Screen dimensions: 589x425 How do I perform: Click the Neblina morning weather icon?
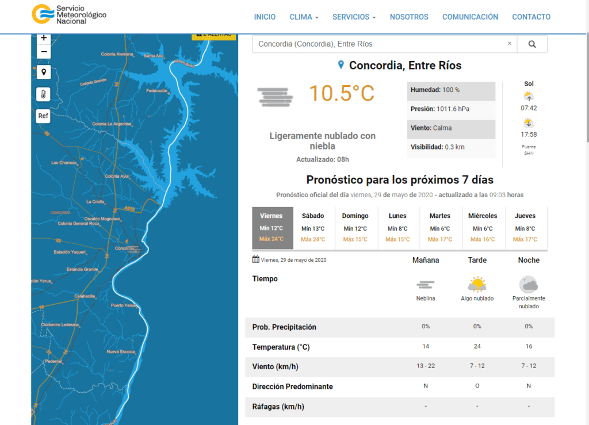[426, 285]
